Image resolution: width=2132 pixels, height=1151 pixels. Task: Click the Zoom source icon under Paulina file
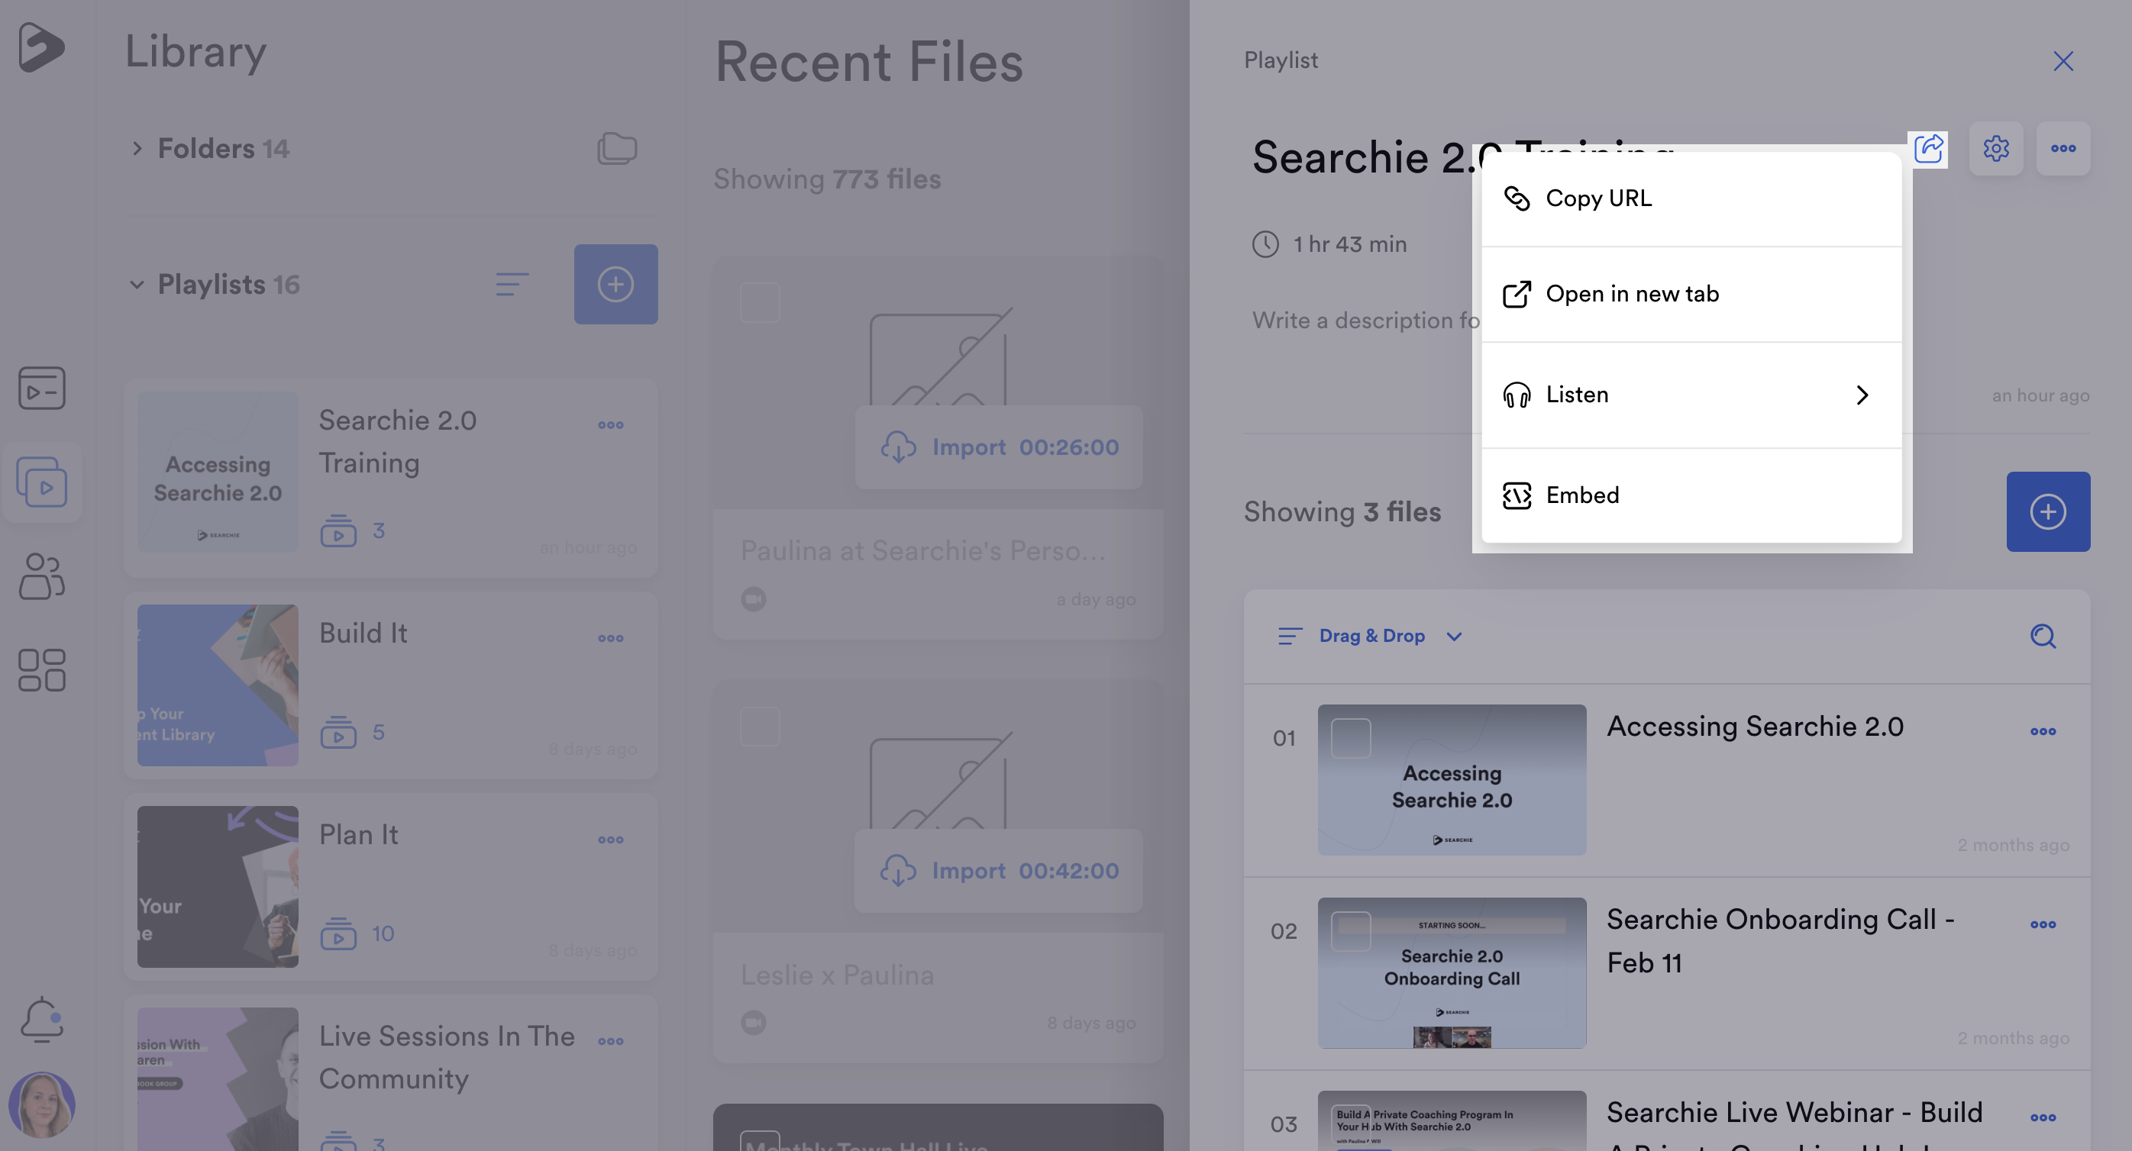coord(753,599)
